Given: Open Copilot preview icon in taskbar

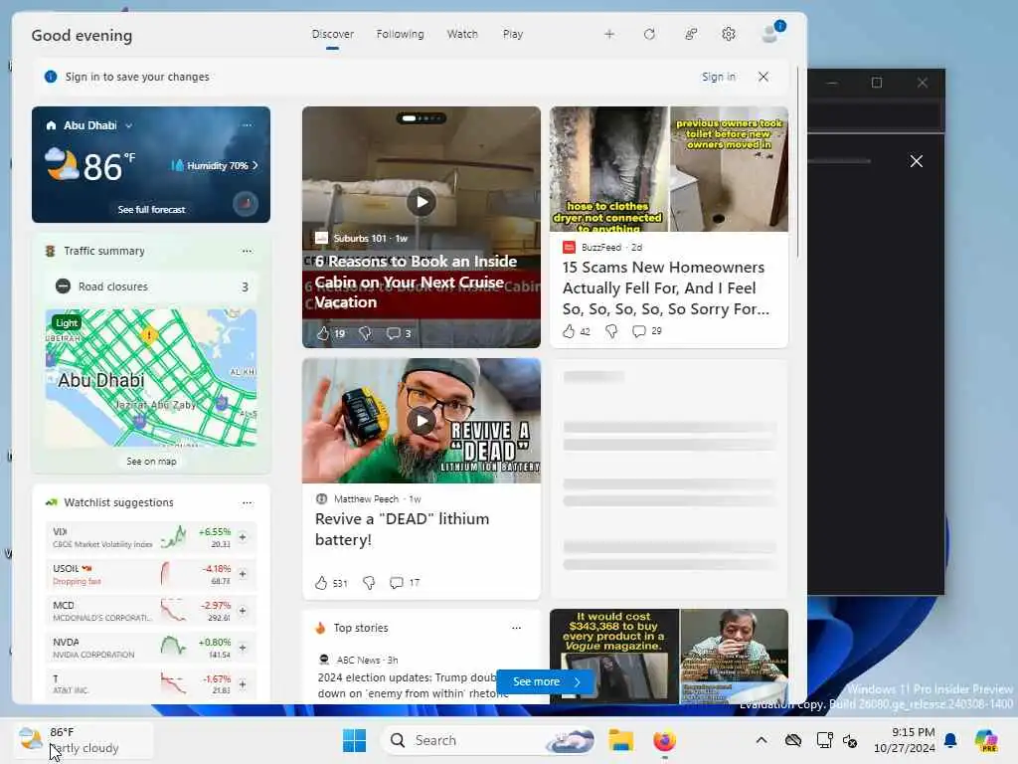Looking at the screenshot, I should pyautogui.click(x=986, y=740).
